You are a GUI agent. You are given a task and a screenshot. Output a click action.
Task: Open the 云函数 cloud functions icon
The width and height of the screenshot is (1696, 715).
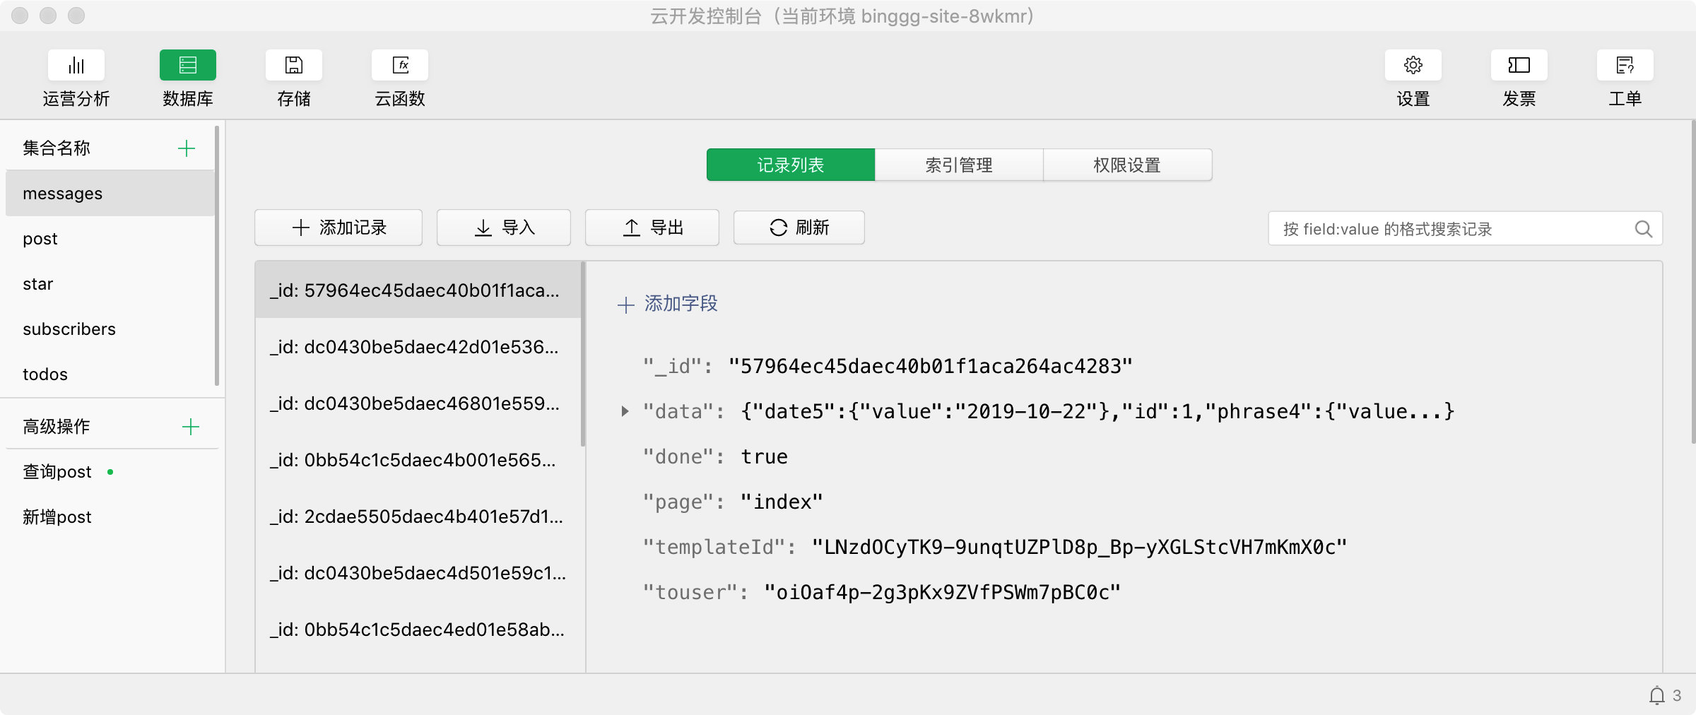pyautogui.click(x=400, y=66)
